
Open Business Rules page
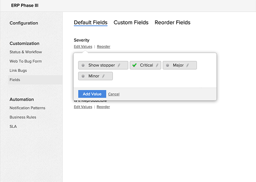[x=23, y=117]
